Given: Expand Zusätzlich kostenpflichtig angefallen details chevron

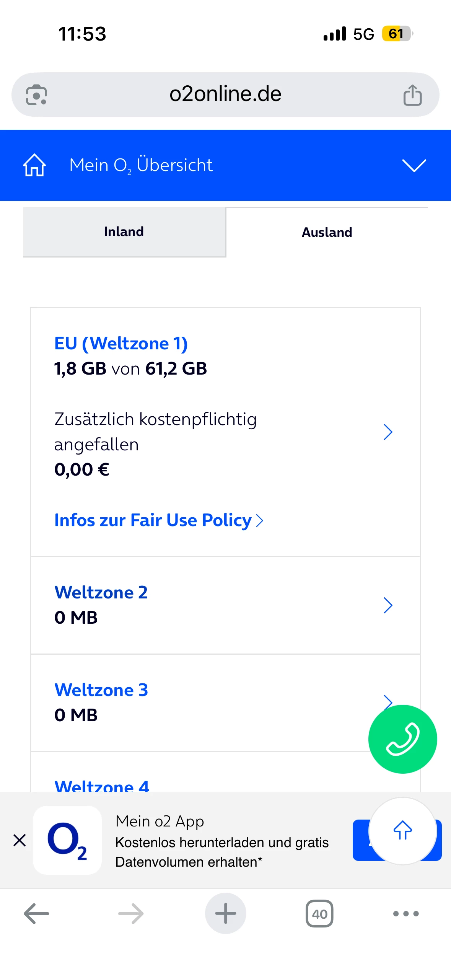Looking at the screenshot, I should (x=388, y=432).
